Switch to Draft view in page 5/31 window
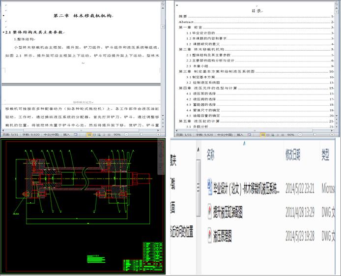 tap(109, 135)
